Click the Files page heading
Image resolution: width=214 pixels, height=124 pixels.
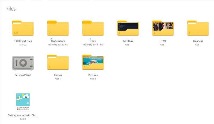click(x=11, y=9)
